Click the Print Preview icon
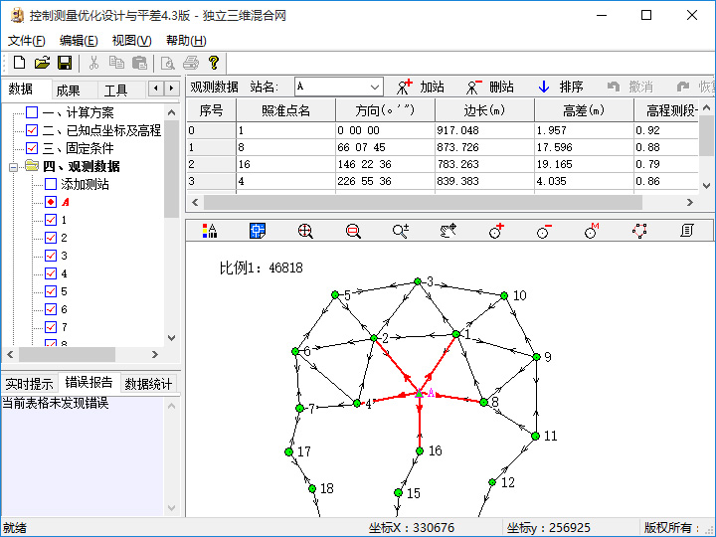716x537 pixels. (x=168, y=63)
